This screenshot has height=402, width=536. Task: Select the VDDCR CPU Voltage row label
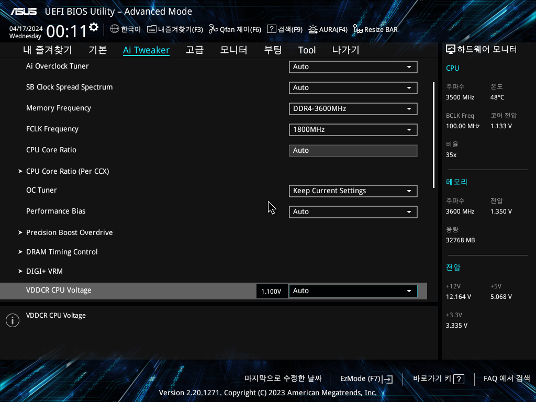[x=59, y=290]
